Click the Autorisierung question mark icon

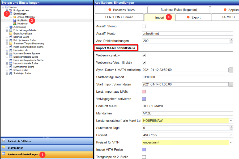pyautogui.click(x=11, y=27)
